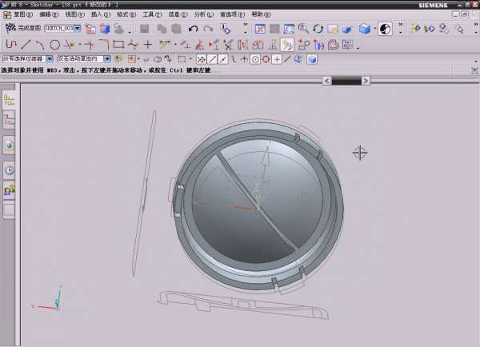Click the dark slider bar between arrows
This screenshot has height=347, width=480.
[x=346, y=81]
